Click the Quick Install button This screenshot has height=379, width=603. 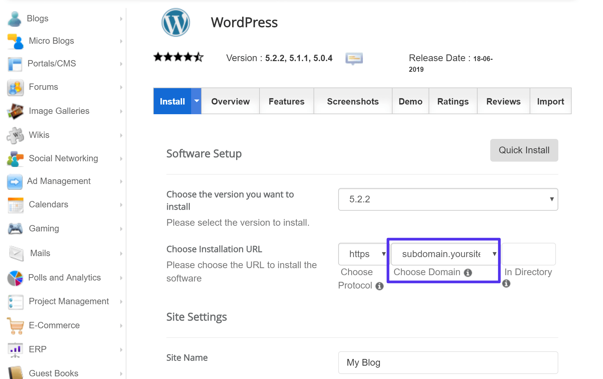tap(524, 150)
